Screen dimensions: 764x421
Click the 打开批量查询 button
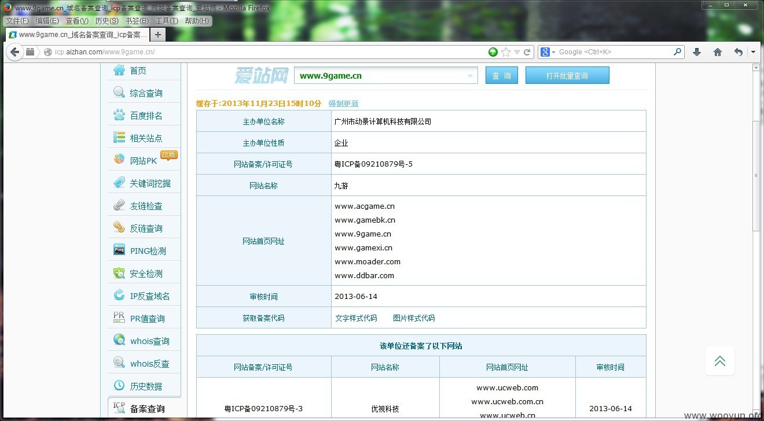567,76
